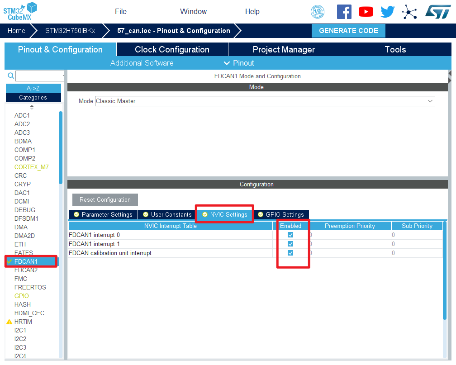Viewport: 456px width, 365px height.
Task: Expand the Pinout dropdown menu
Action: [239, 63]
